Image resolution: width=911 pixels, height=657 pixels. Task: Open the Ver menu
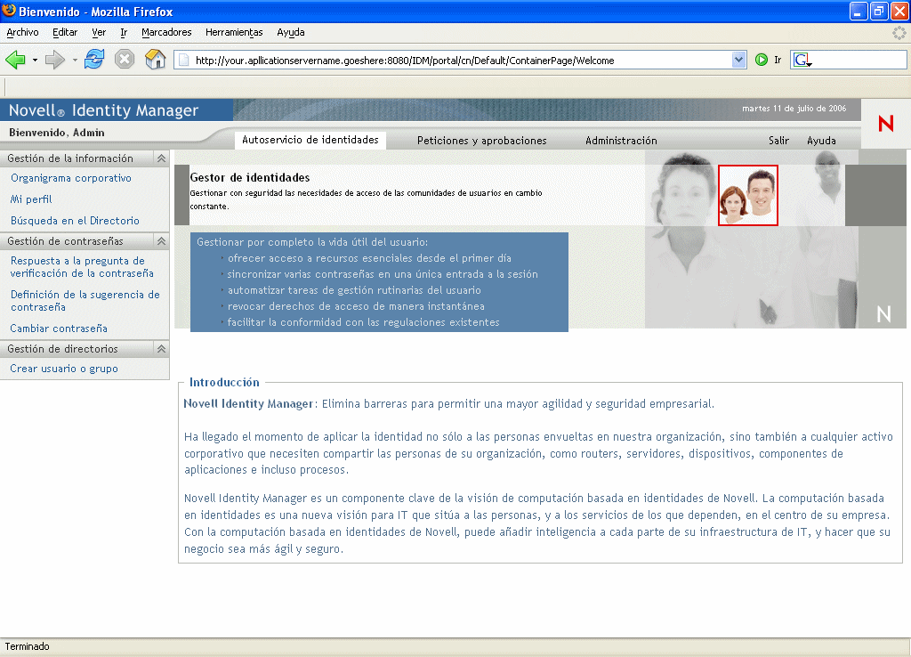99,33
